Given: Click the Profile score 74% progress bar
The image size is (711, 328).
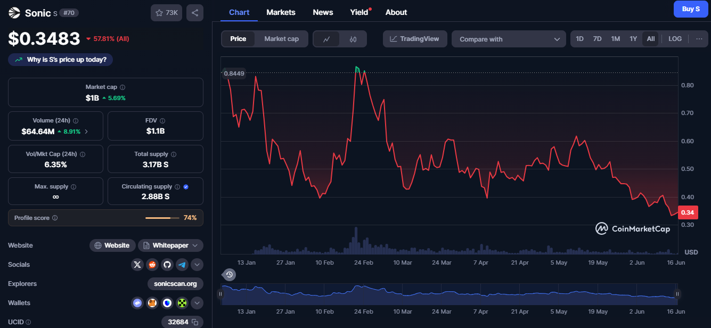Looking at the screenshot, I should 162,218.
